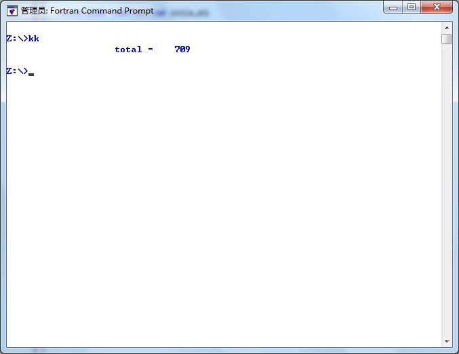The height and width of the screenshot is (354, 459).
Task: Click the blinking cursor after the prompt
Action: pyautogui.click(x=31, y=73)
